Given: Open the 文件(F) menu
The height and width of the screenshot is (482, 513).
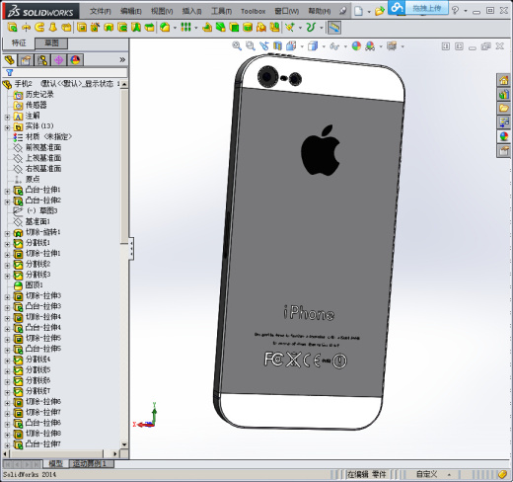Looking at the screenshot, I should (101, 11).
